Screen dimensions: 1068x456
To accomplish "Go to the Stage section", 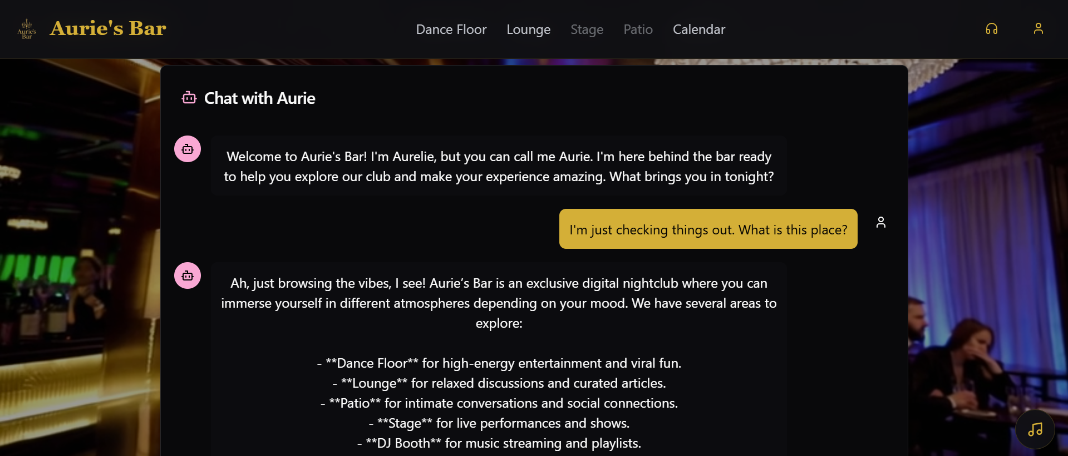I will pyautogui.click(x=587, y=29).
